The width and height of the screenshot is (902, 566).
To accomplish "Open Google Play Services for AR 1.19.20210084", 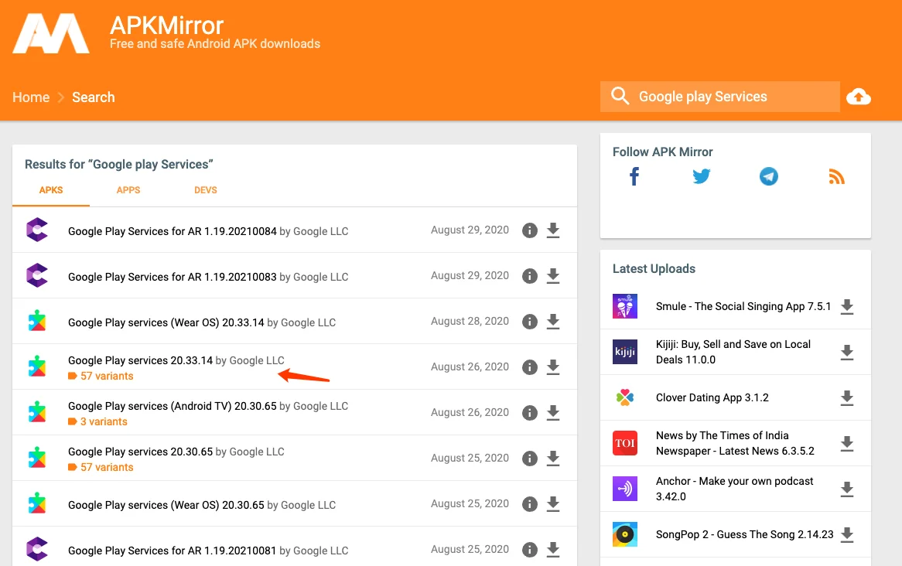I will (172, 231).
